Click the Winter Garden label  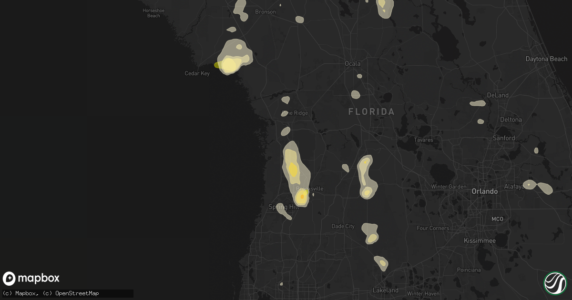[x=448, y=187]
